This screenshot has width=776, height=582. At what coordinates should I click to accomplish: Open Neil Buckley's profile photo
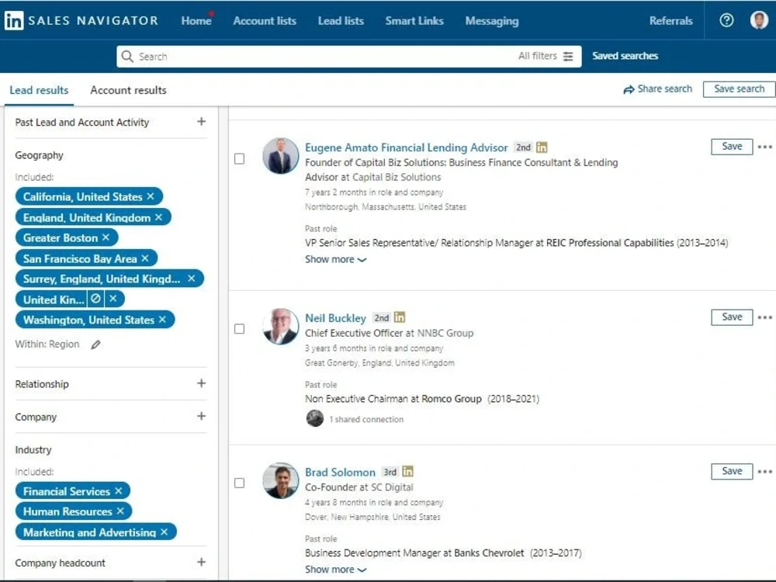point(281,327)
